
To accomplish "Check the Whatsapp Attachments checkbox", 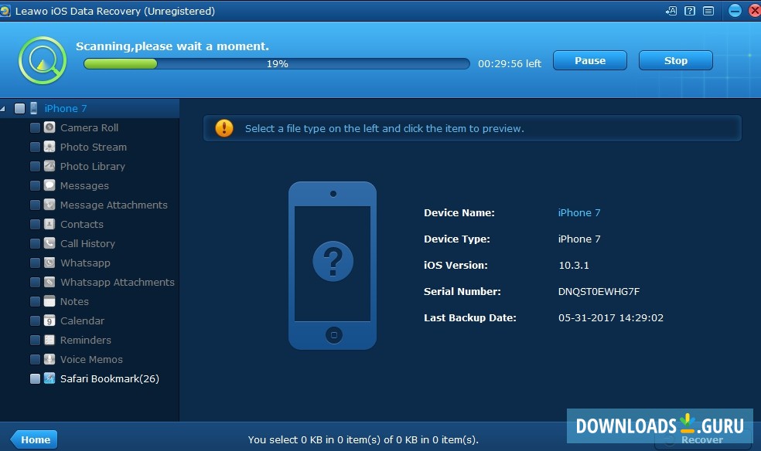I will click(x=35, y=282).
